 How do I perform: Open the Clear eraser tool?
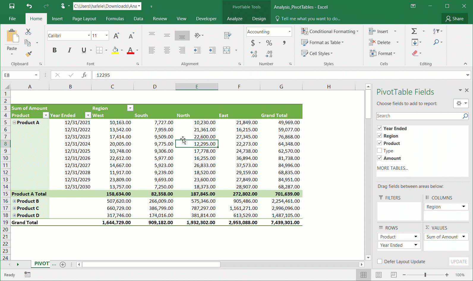click(415, 53)
